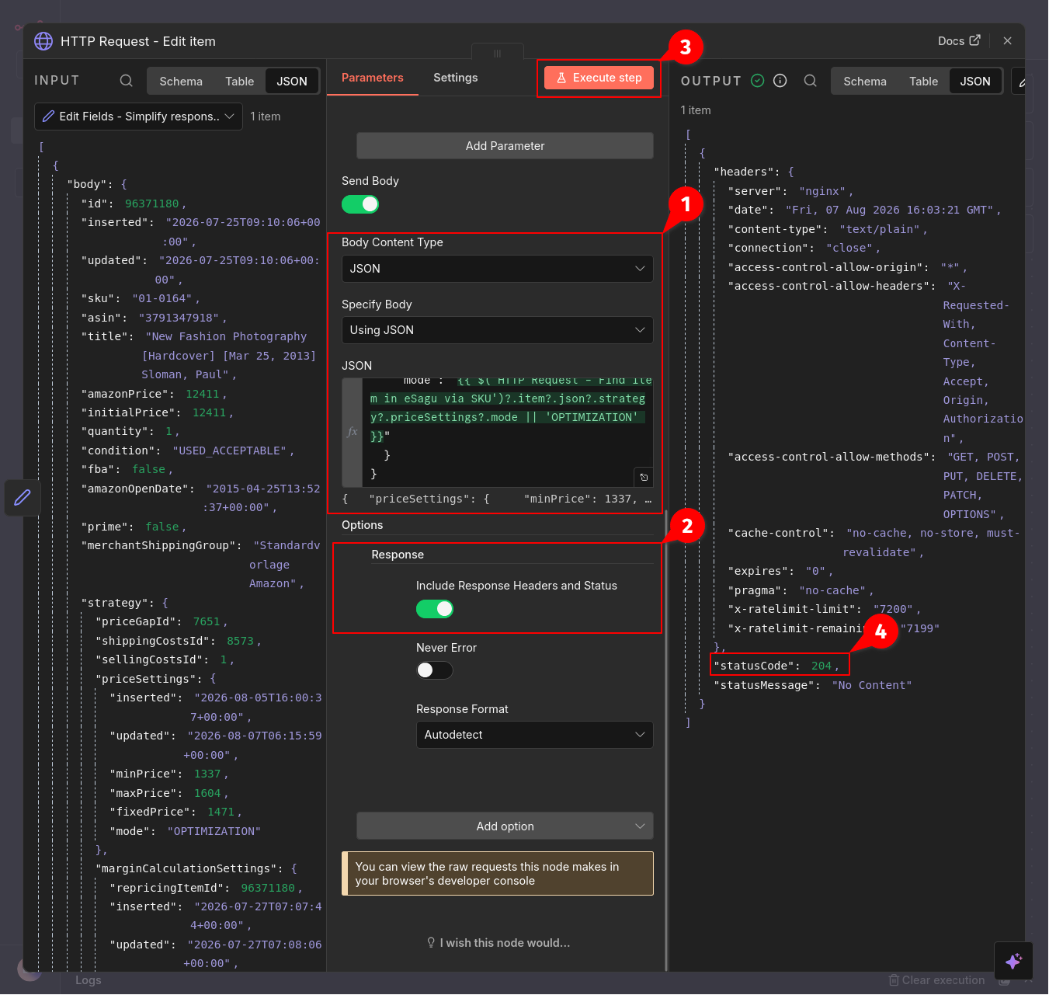Click the "statusCode" 204 value
This screenshot has width=1049, height=995.
[821, 666]
